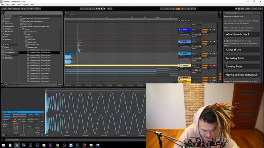The height and width of the screenshot is (148, 264).
Task: Select Instruments category in browser
Action: 9,24
